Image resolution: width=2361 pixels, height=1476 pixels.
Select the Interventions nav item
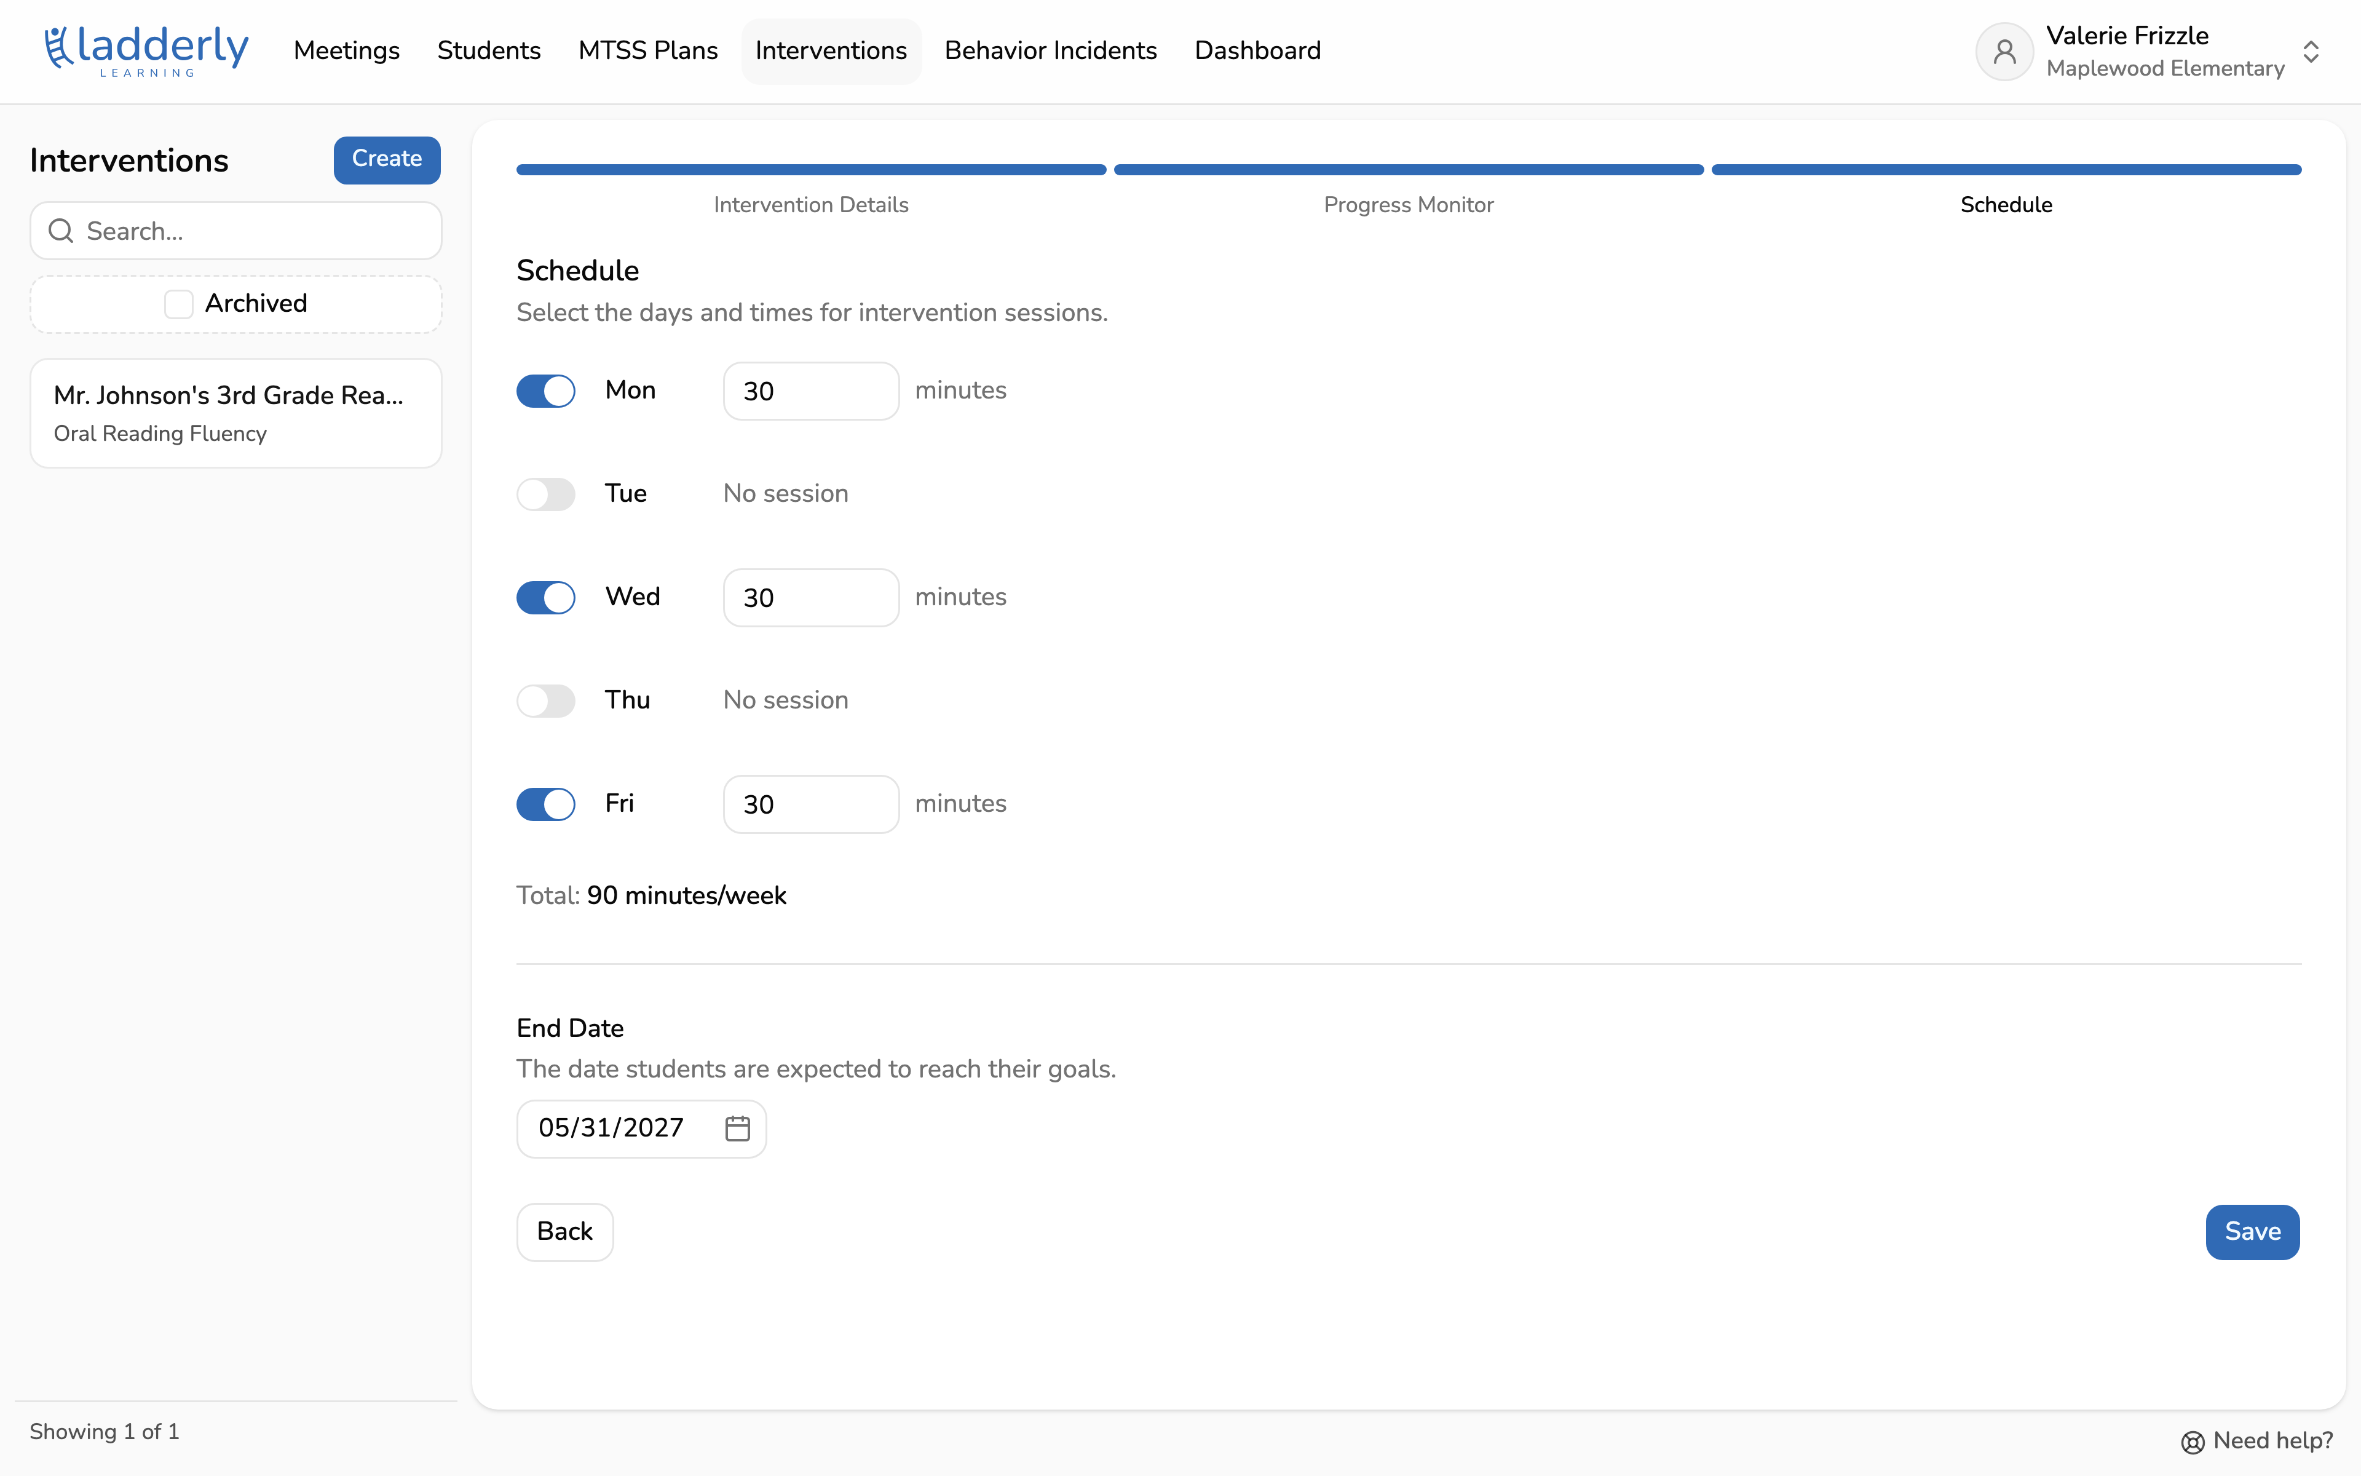click(x=831, y=51)
